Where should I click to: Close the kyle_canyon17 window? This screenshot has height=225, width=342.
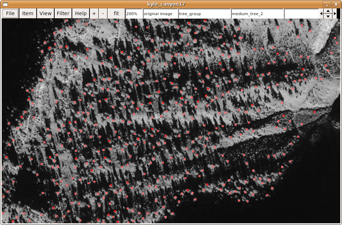336,4
